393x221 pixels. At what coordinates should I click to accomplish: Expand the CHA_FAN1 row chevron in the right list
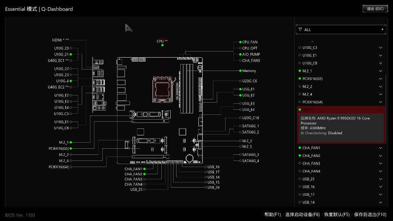pyautogui.click(x=380, y=148)
